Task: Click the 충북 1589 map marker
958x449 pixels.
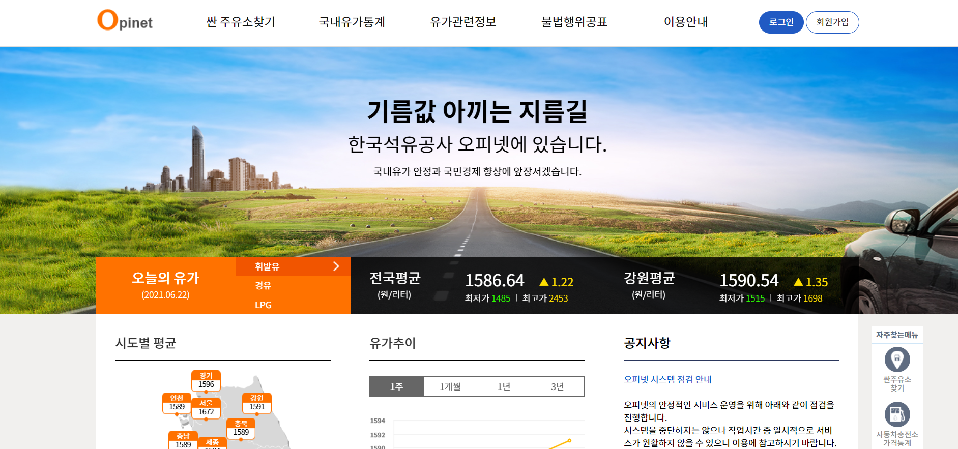Action: point(241,428)
